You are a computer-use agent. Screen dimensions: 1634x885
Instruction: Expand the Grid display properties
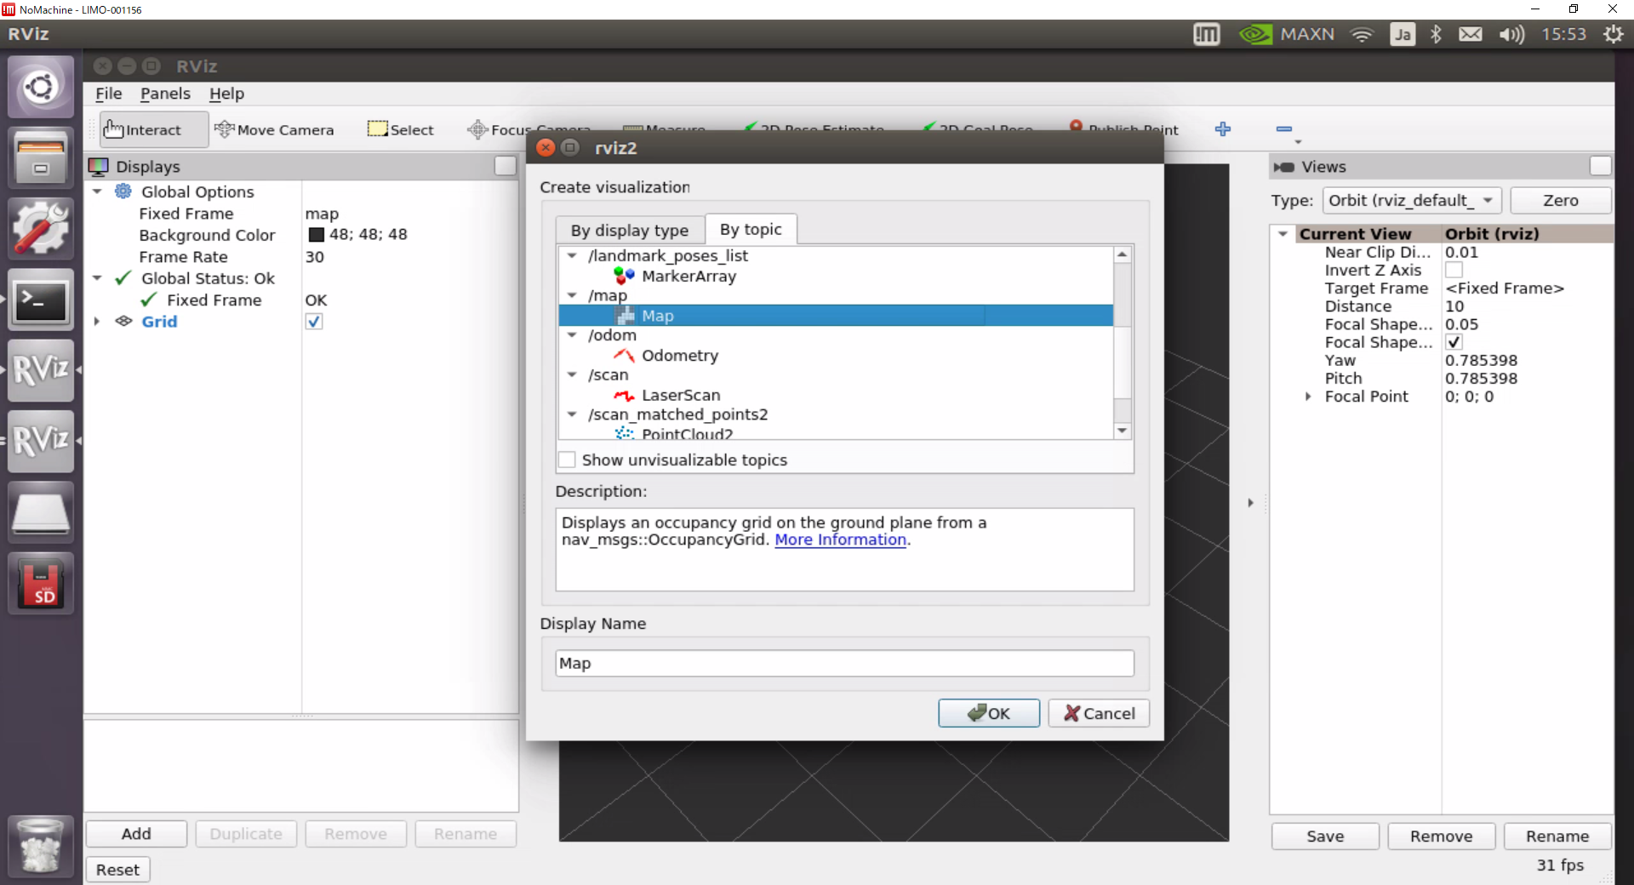tap(97, 322)
